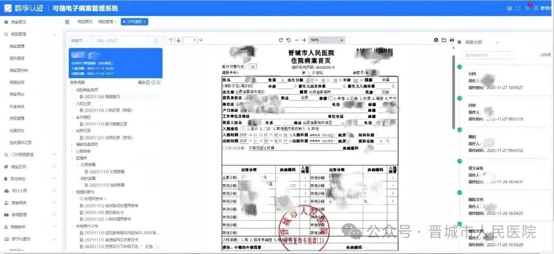
Task: Open the 100% zoom level dropdown
Action: coord(326,40)
